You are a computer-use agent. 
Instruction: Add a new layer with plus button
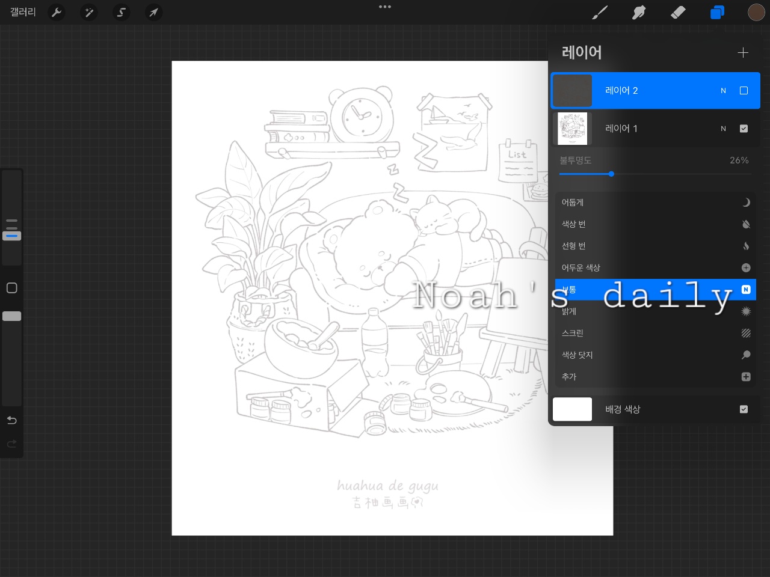click(x=743, y=53)
